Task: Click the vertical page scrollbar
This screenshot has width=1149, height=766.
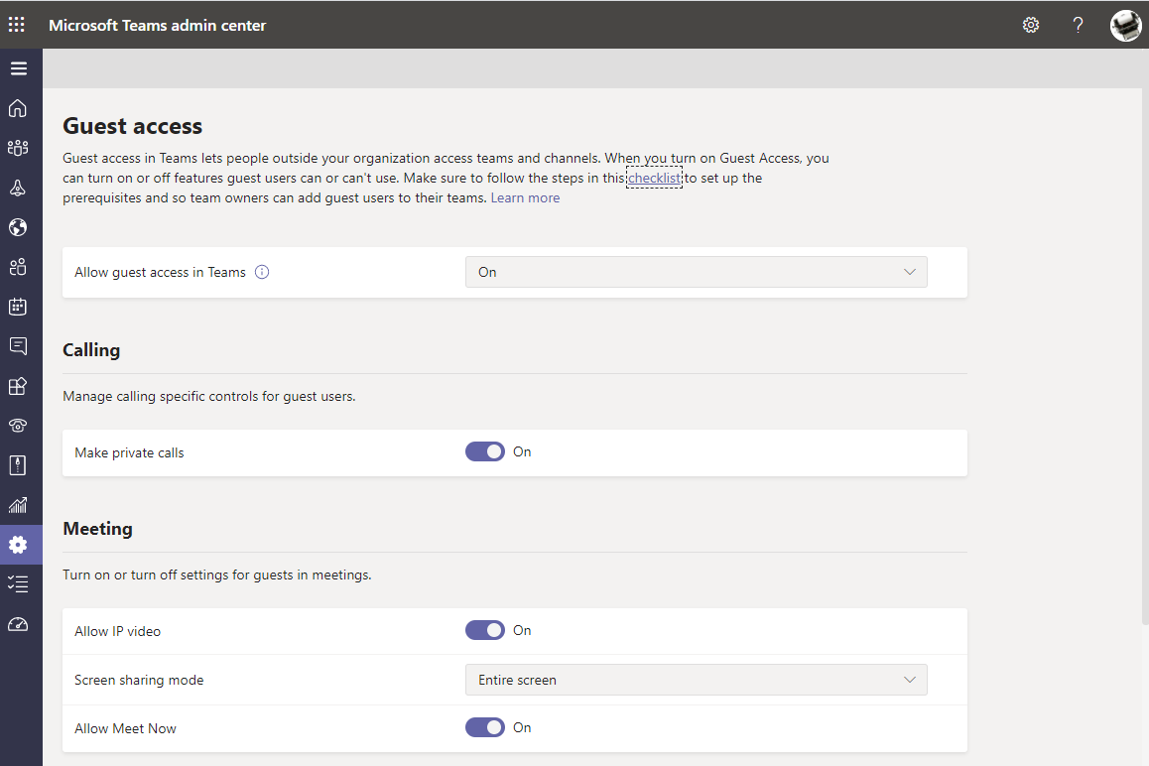Action: pyautogui.click(x=1145, y=359)
